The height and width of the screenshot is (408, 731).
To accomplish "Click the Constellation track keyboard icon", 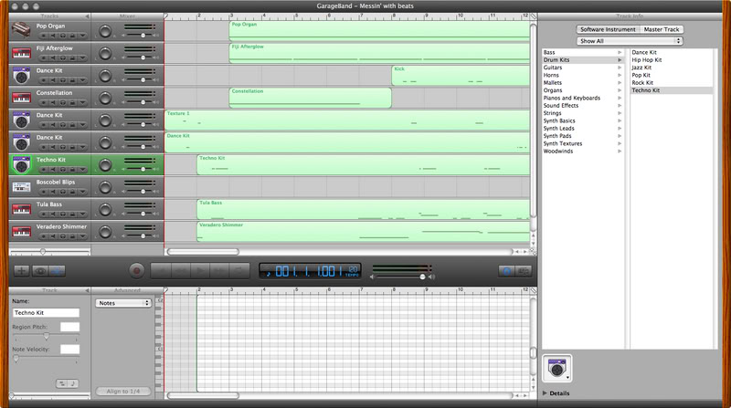I will coord(21,98).
